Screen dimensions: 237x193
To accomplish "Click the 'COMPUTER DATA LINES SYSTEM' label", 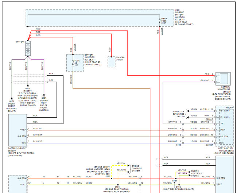I will click(x=179, y=114).
